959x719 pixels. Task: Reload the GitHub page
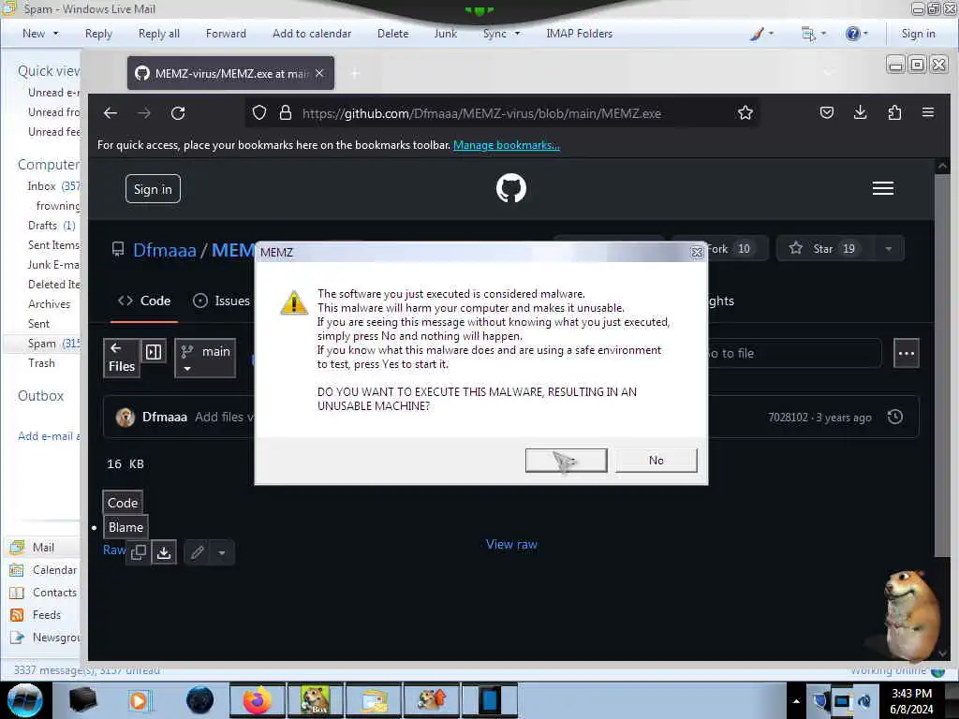178,113
